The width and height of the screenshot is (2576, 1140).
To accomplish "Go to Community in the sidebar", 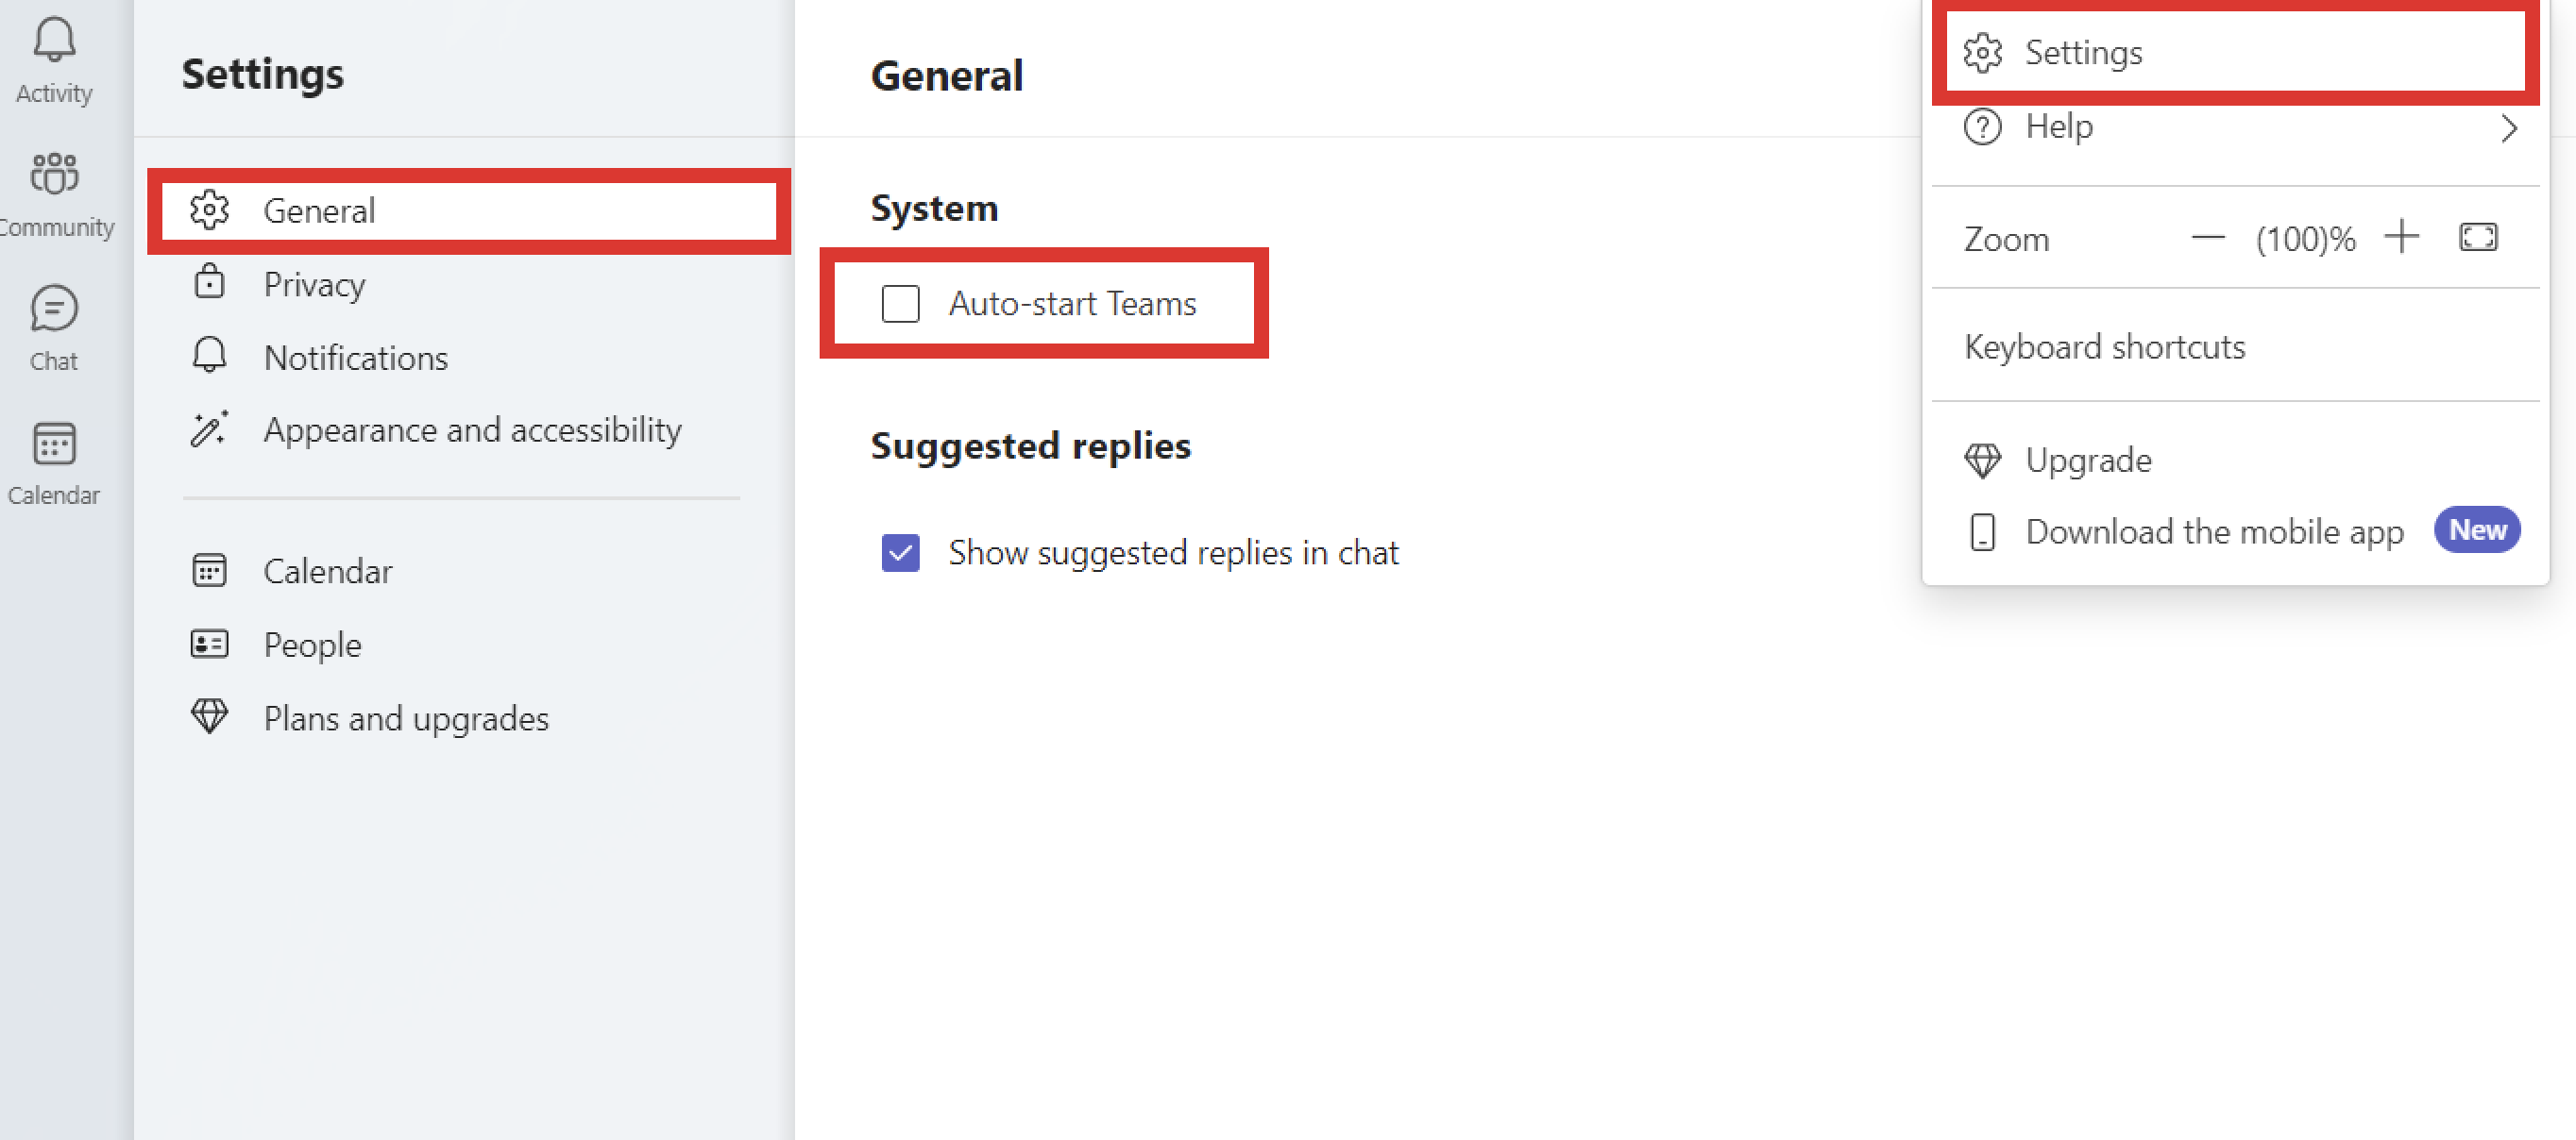I will (x=54, y=194).
